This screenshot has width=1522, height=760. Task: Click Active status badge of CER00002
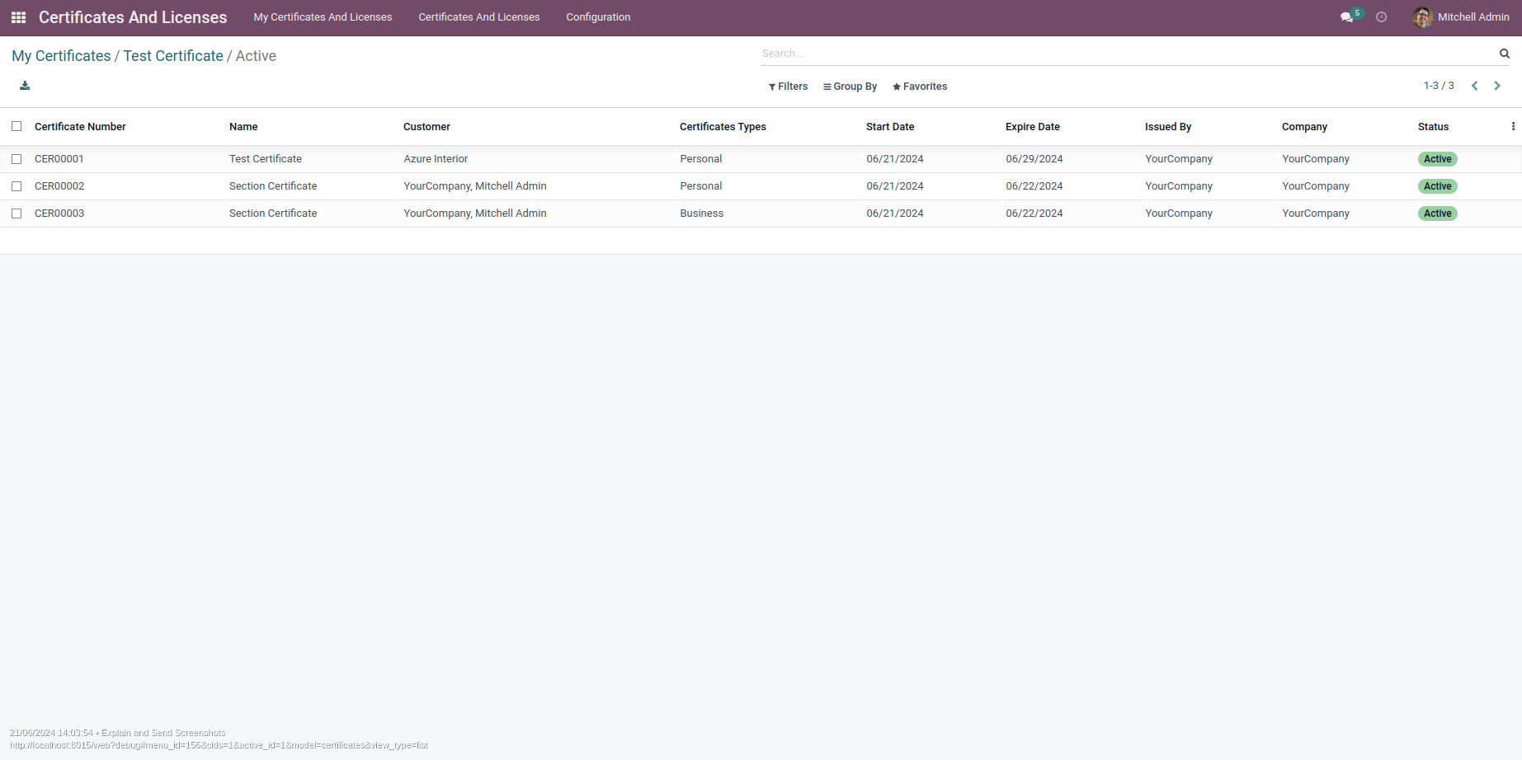1438,186
